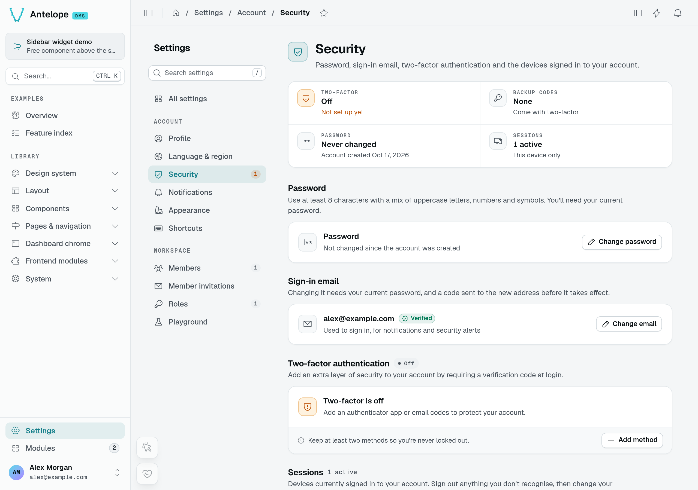The image size is (698, 490).
Task: Click the Two-factor warning shield icon
Action: pyautogui.click(x=306, y=98)
